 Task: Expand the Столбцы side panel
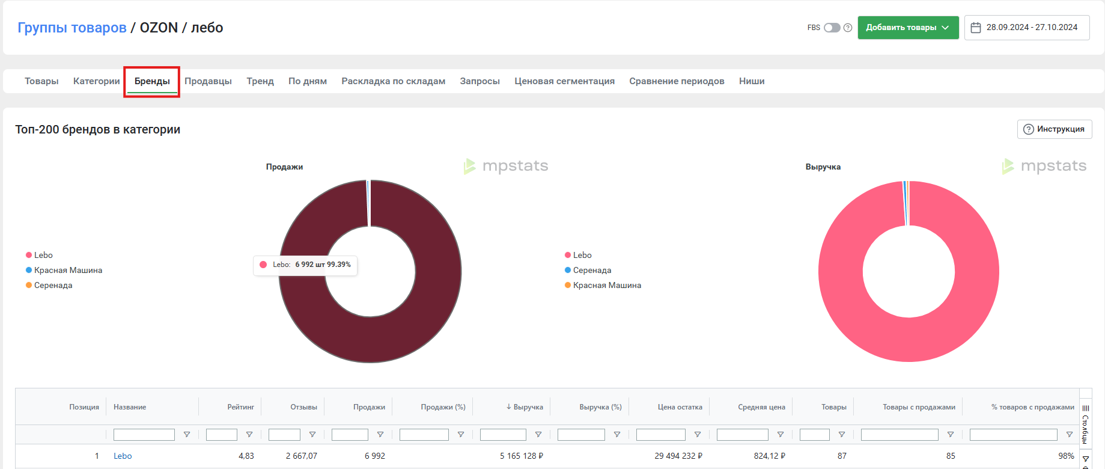click(x=1086, y=425)
